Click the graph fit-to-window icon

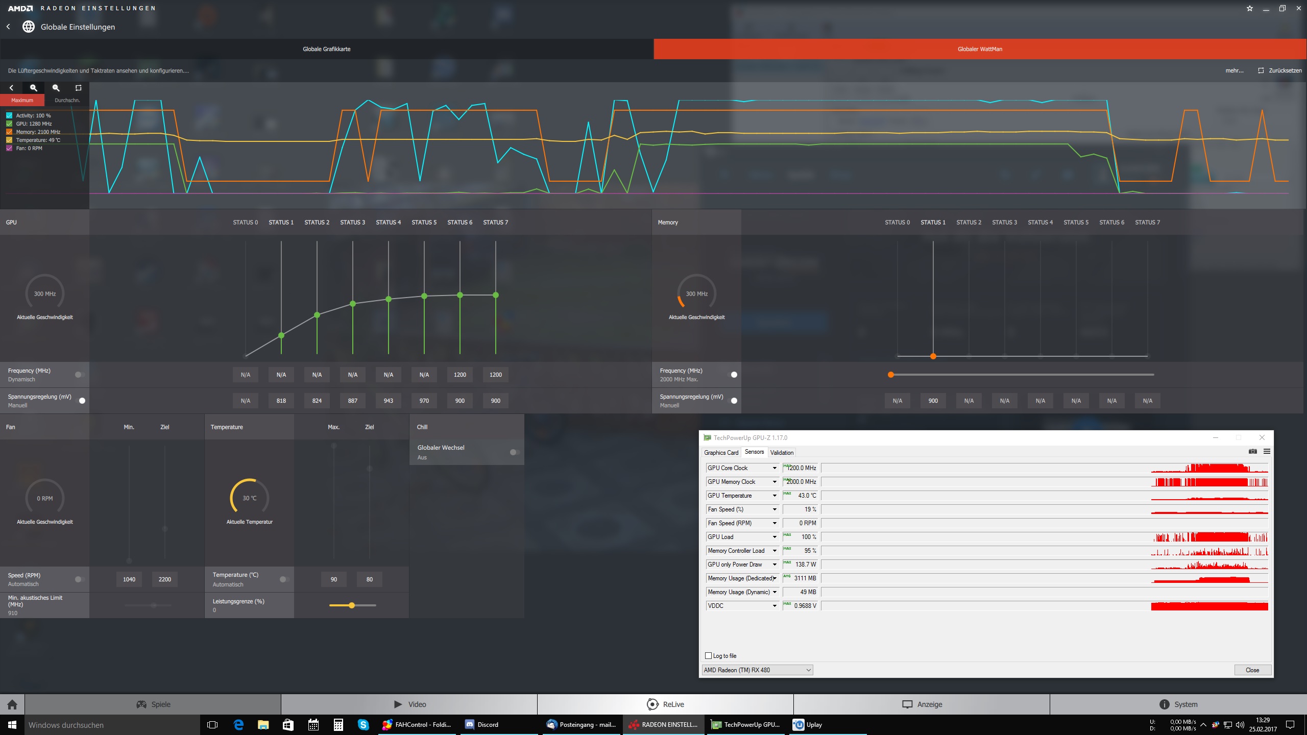pos(78,88)
